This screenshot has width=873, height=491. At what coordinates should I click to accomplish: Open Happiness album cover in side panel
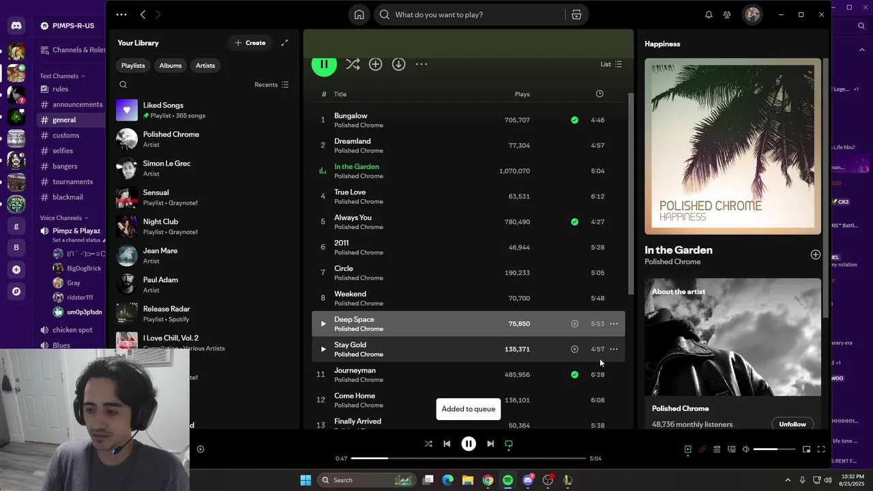coord(733,146)
